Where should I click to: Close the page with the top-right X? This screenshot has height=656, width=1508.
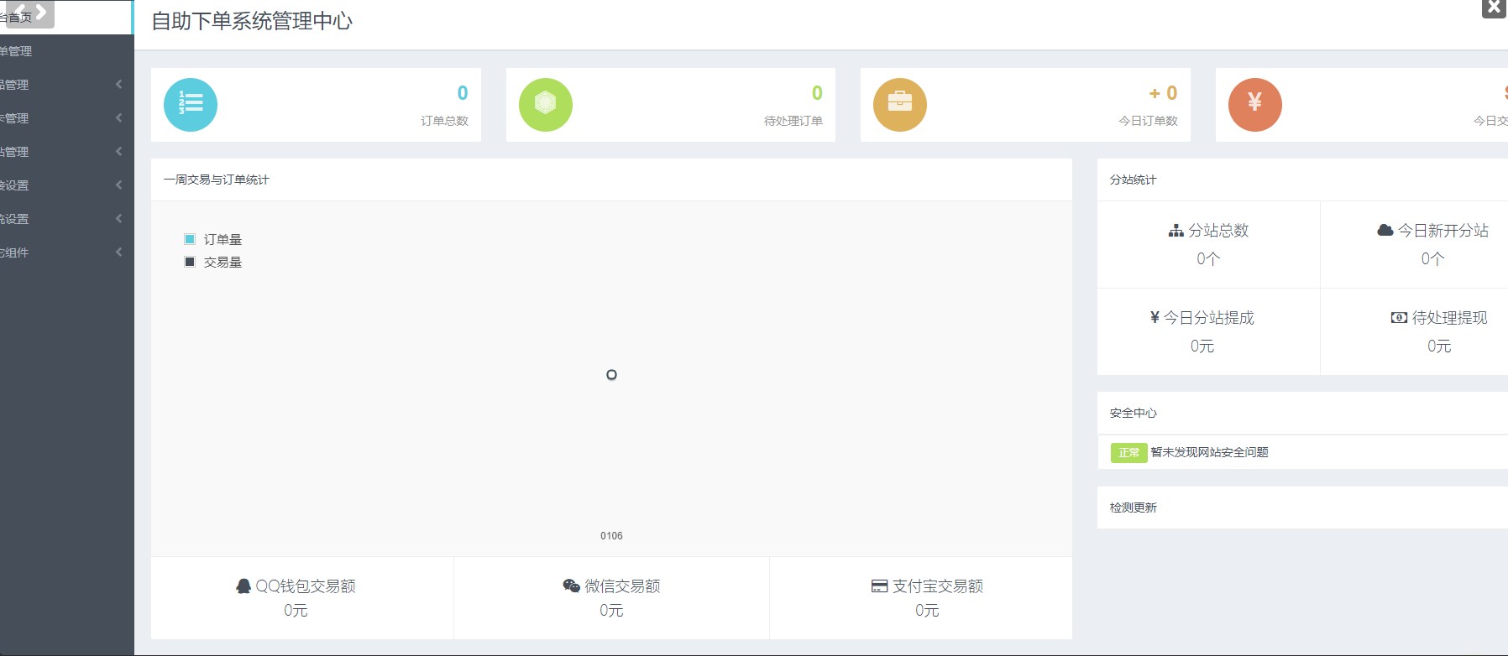[1494, 8]
